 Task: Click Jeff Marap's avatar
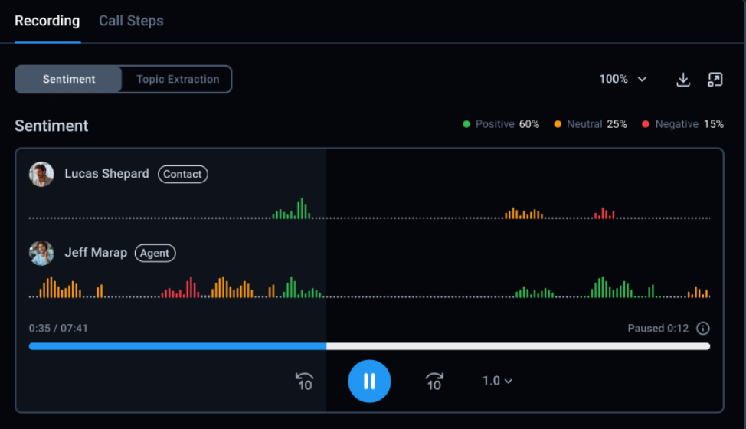pyautogui.click(x=41, y=253)
